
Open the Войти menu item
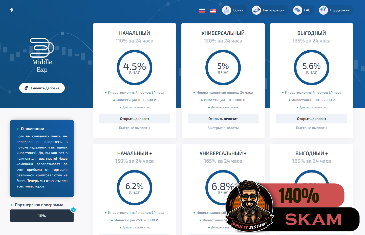(x=238, y=10)
